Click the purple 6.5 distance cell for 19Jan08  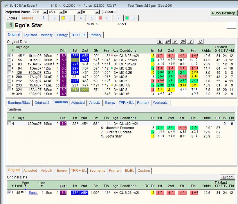click(64, 56)
